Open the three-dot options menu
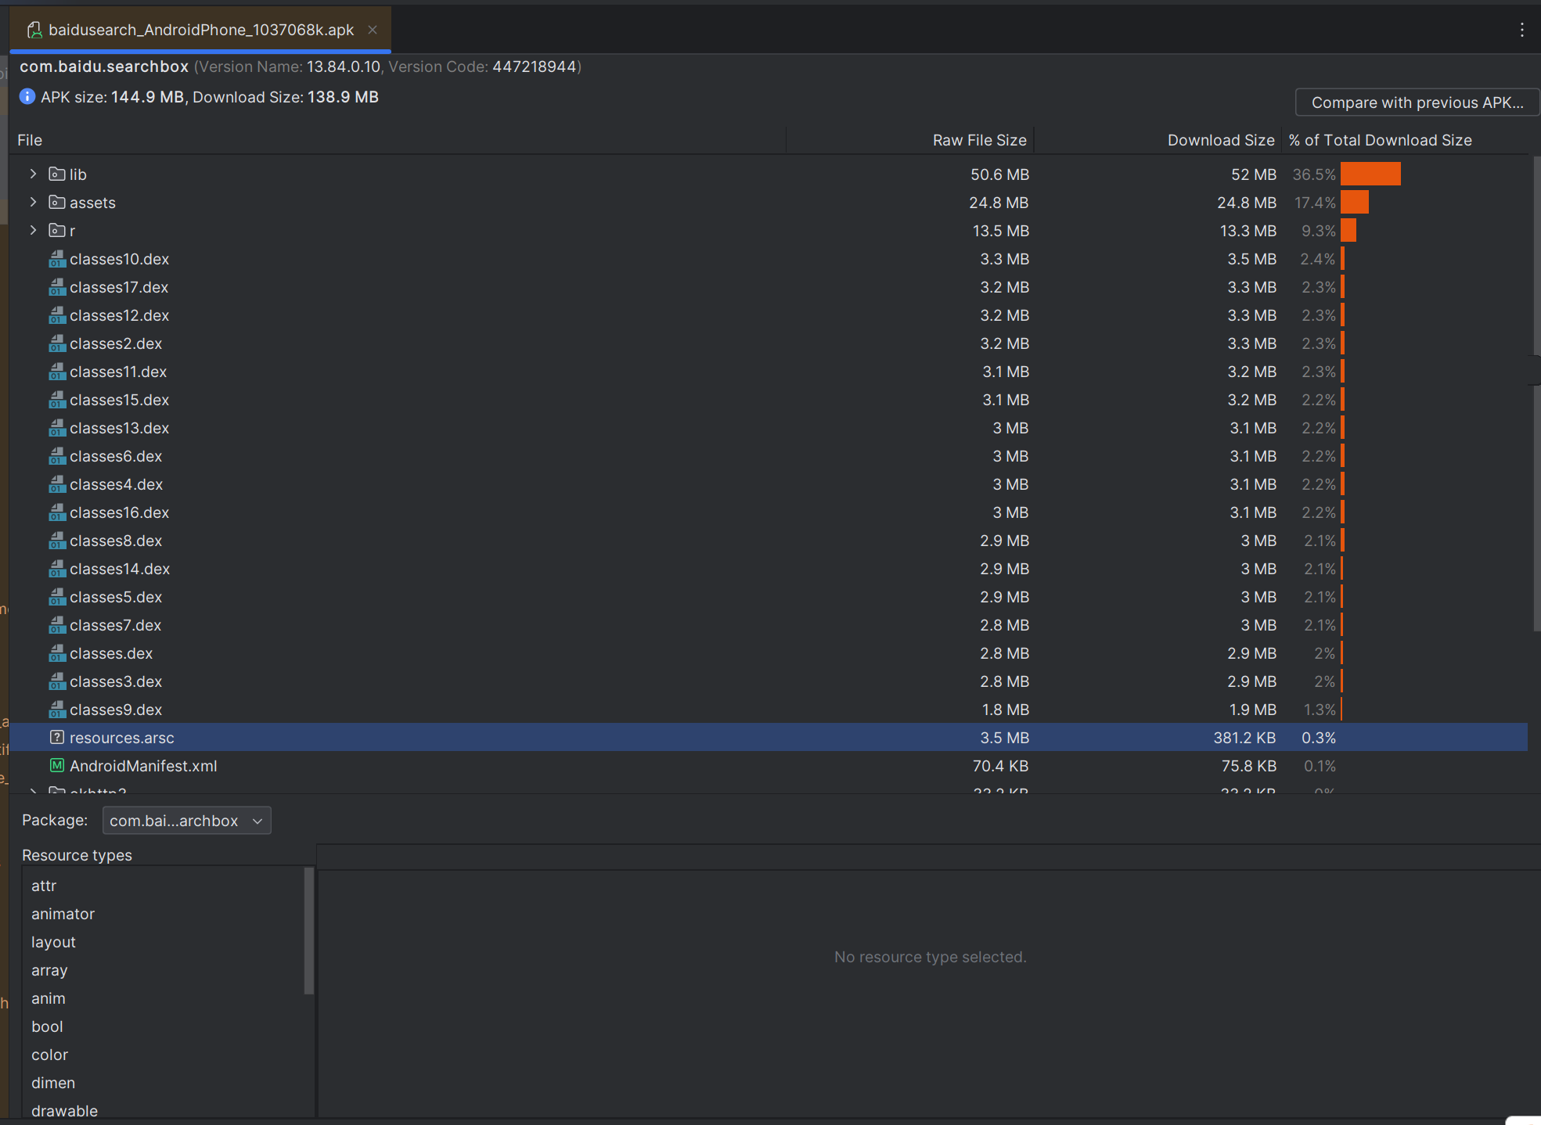The width and height of the screenshot is (1541, 1125). coord(1521,30)
